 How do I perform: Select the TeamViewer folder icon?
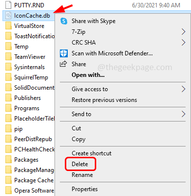click(x=8, y=57)
